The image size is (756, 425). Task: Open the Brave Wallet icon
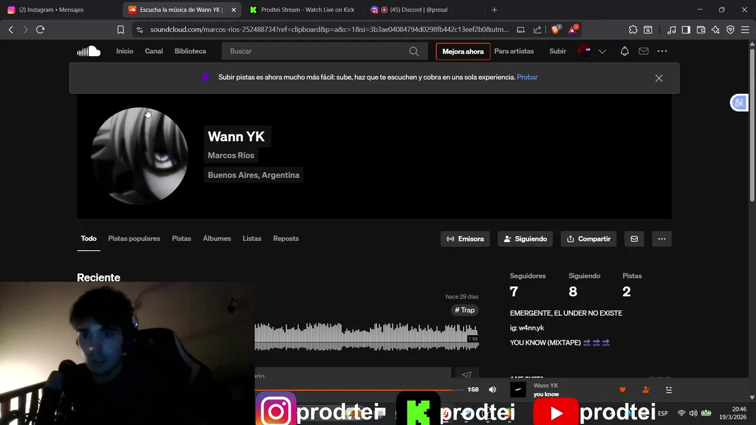(x=701, y=30)
